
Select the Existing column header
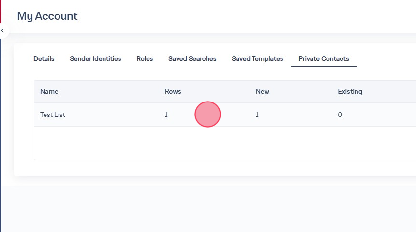pyautogui.click(x=350, y=91)
